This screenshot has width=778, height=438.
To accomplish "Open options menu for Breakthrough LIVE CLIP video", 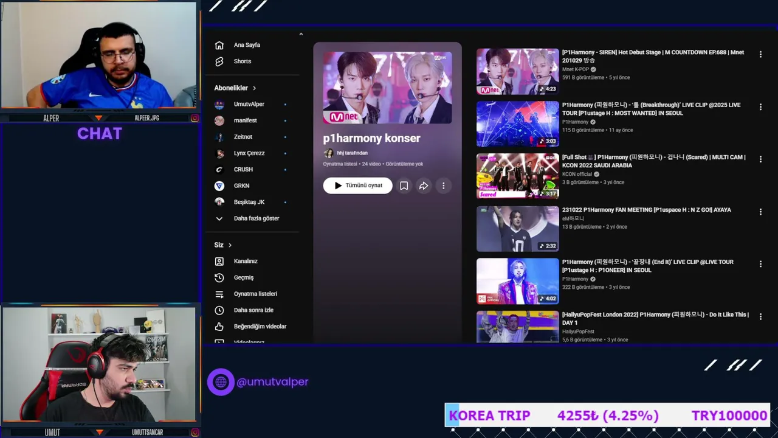I will (760, 106).
